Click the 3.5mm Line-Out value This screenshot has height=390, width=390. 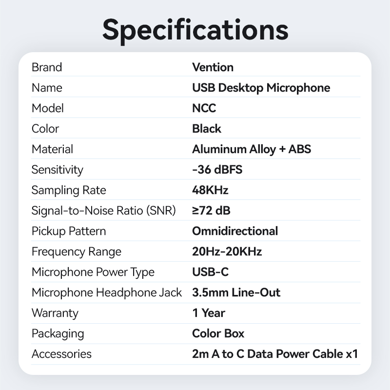pos(236,292)
